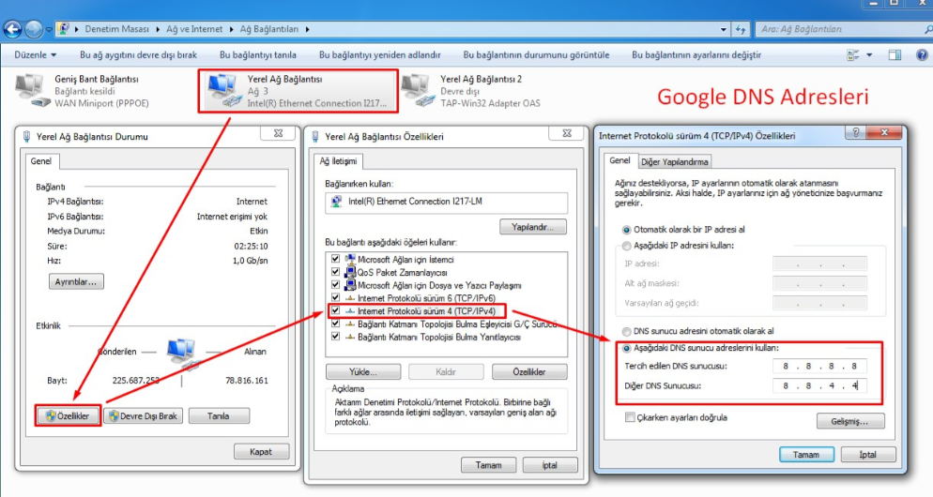Click the shielded Özellikler button in status dialog

(68, 415)
